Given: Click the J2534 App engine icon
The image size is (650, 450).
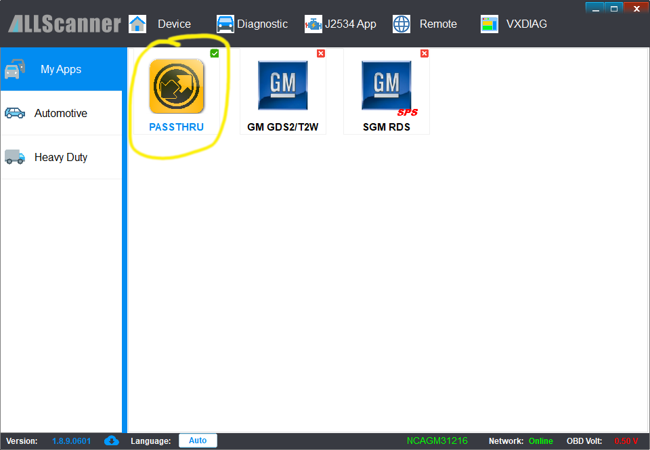Looking at the screenshot, I should point(313,24).
